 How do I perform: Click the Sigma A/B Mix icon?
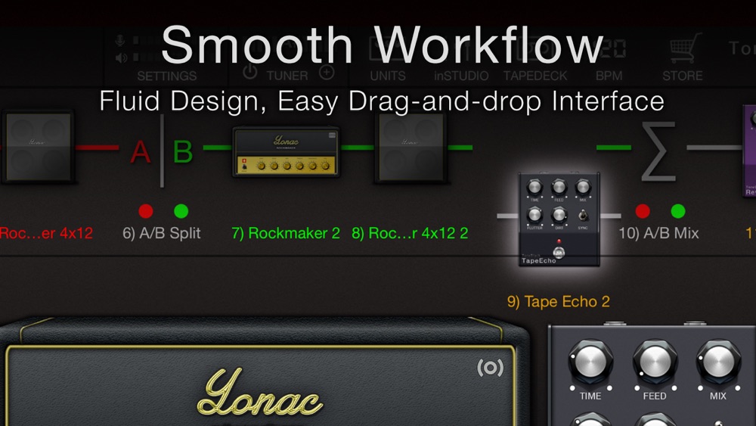pyautogui.click(x=658, y=151)
